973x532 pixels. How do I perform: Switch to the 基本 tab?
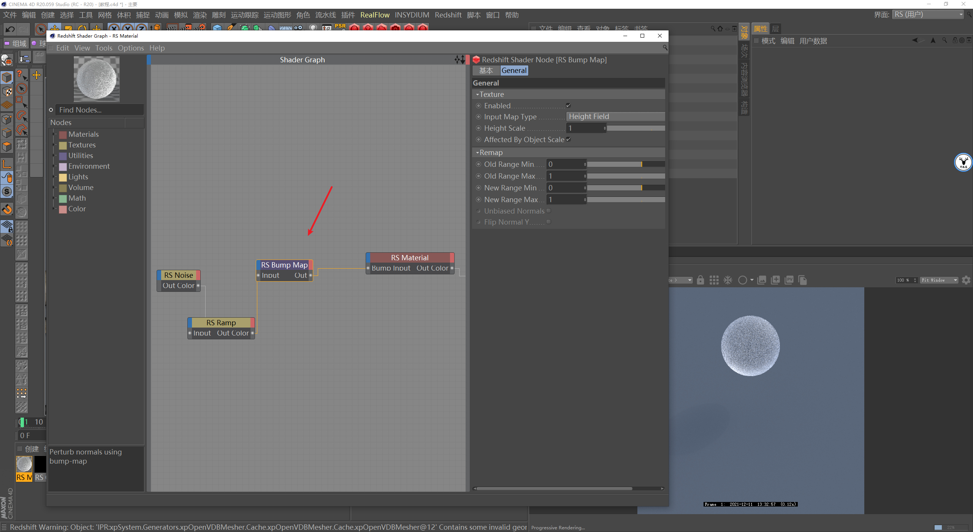(x=486, y=70)
